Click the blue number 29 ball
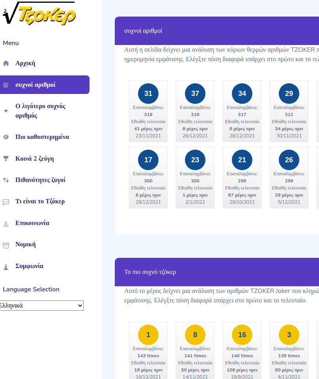 (x=289, y=94)
